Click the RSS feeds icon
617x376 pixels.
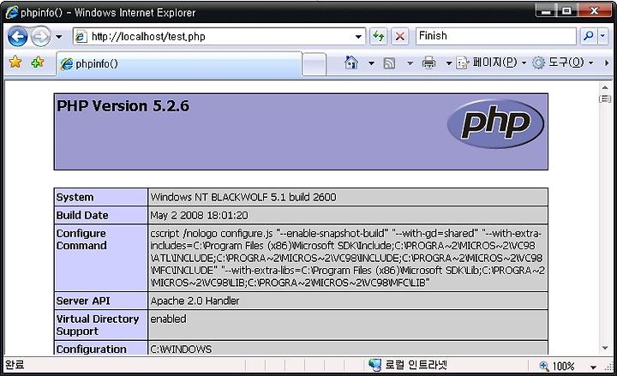(x=389, y=63)
